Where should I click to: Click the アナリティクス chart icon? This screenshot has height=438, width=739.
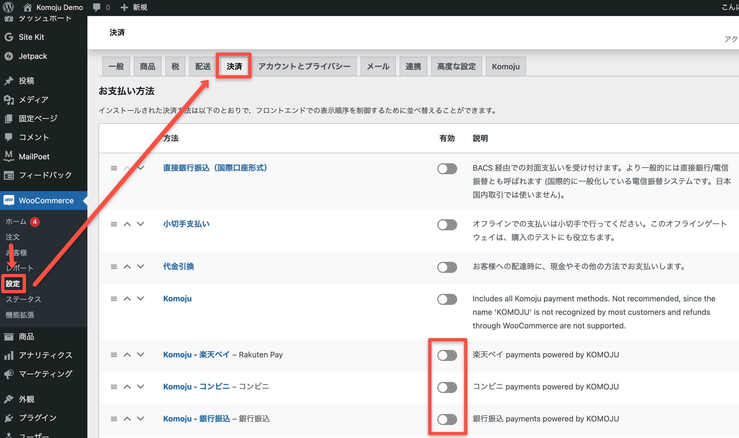coord(9,355)
